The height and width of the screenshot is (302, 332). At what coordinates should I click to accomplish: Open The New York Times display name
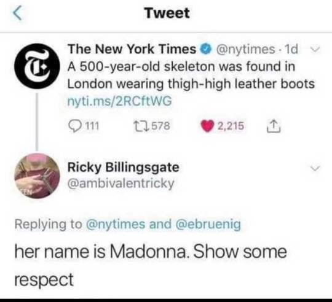click(x=132, y=49)
